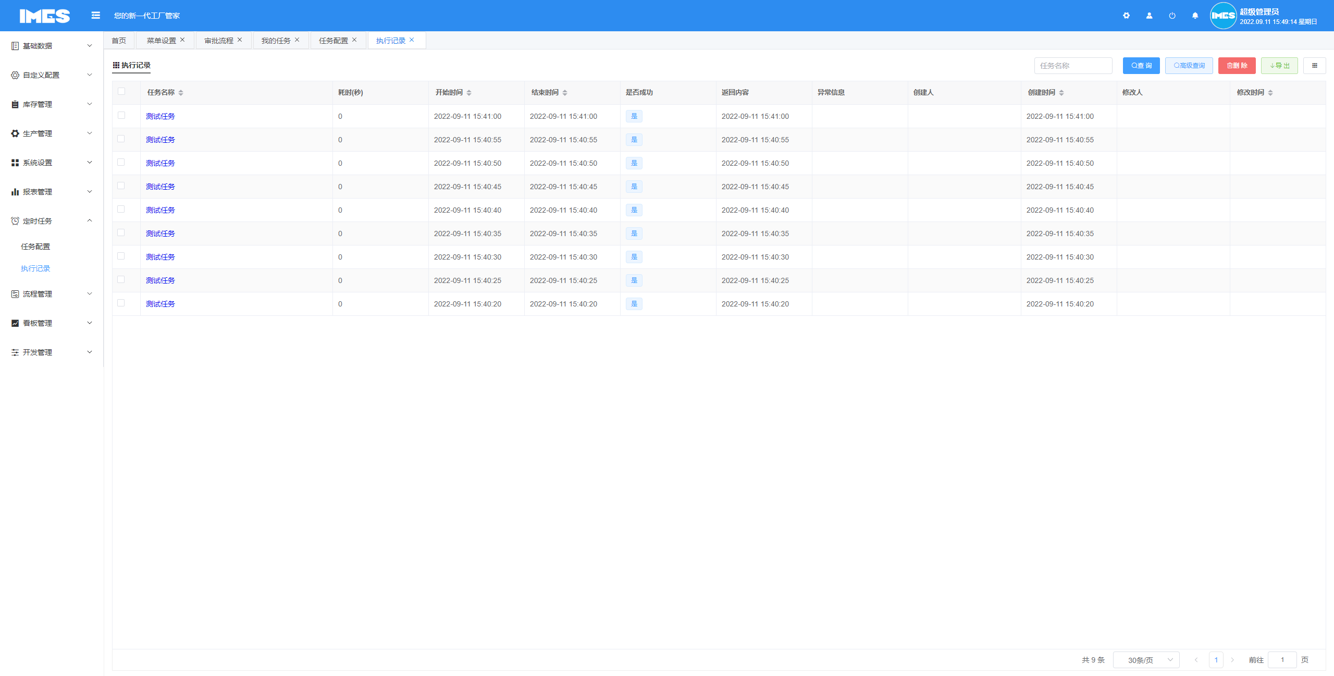Click the previous page arrow
The width and height of the screenshot is (1334, 676).
pyautogui.click(x=1196, y=660)
